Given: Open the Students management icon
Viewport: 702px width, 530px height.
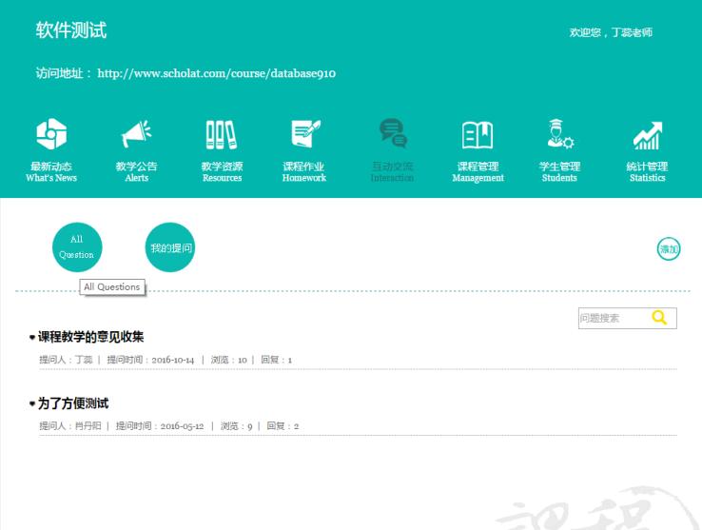Looking at the screenshot, I should (x=559, y=136).
